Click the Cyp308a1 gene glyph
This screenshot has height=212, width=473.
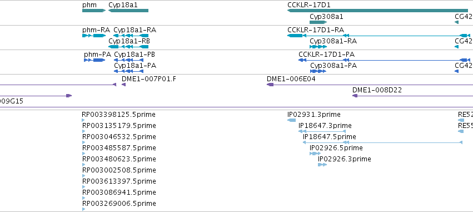pos(318,22)
